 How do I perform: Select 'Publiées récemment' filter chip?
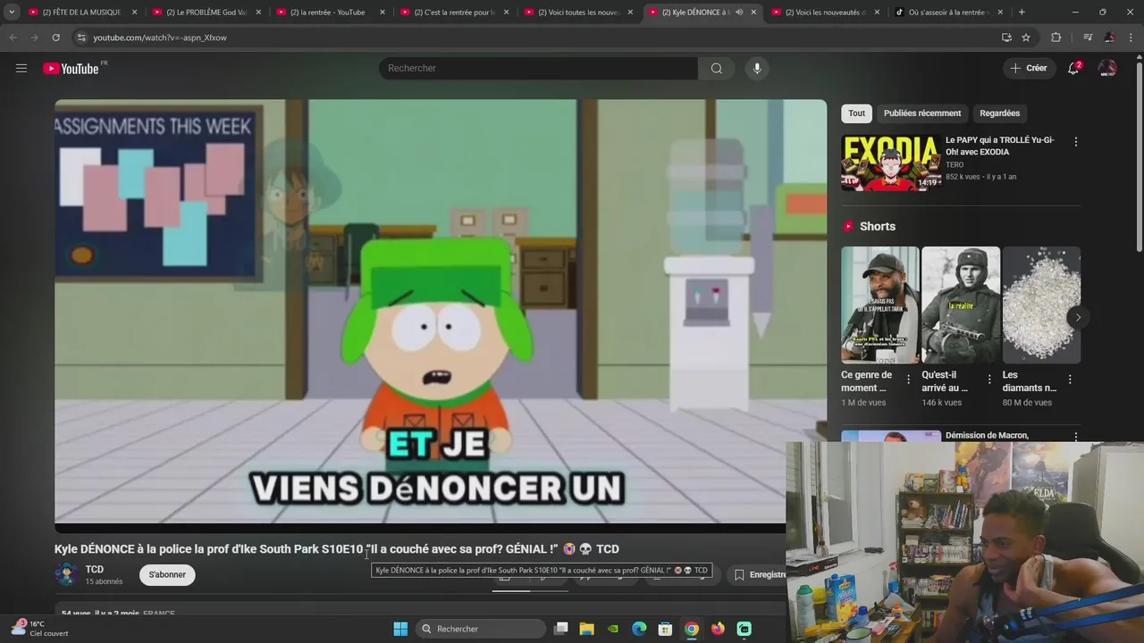click(922, 113)
